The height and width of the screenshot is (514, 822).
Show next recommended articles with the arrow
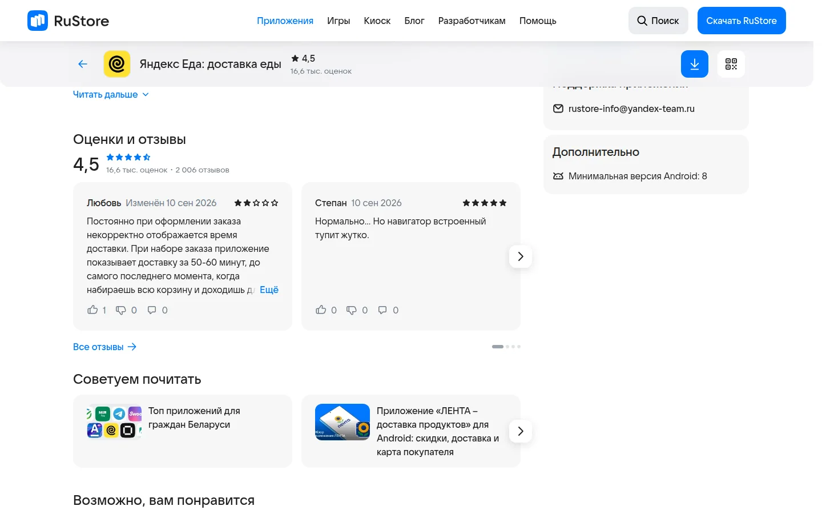coord(521,431)
